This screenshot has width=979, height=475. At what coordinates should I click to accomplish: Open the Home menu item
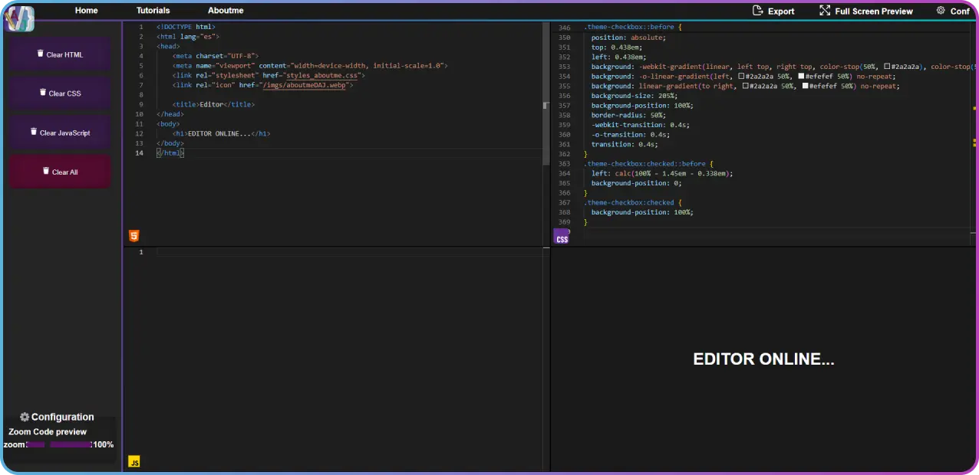point(87,11)
